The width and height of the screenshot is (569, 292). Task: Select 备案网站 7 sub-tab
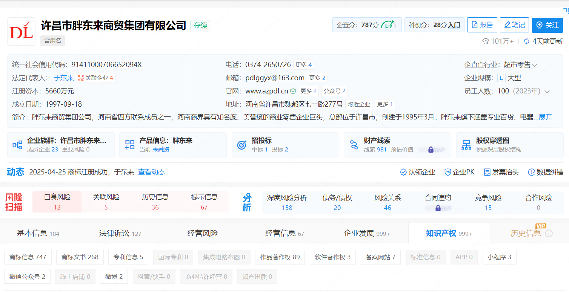pyautogui.click(x=380, y=257)
